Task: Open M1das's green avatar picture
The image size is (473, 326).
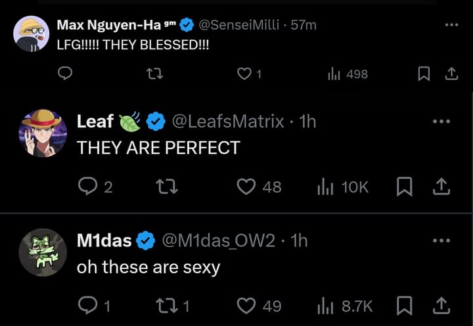Action: tap(43, 252)
